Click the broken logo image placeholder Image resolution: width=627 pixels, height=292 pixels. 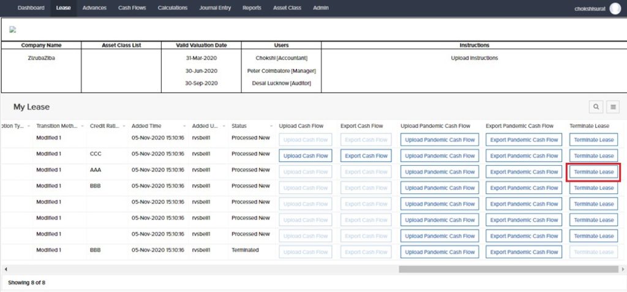pyautogui.click(x=12, y=29)
